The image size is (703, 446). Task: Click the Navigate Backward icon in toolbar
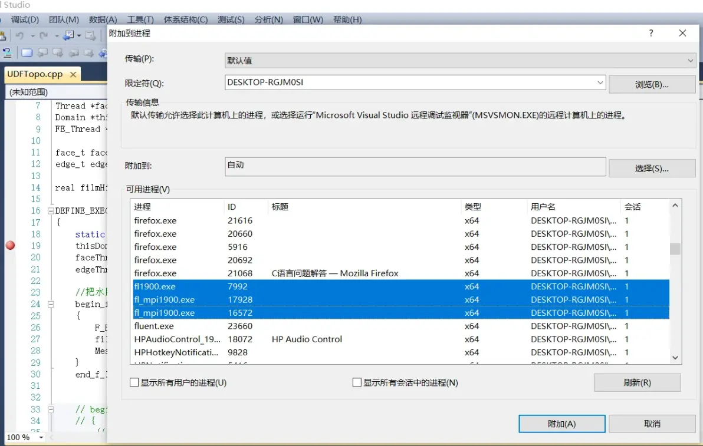tap(68, 35)
